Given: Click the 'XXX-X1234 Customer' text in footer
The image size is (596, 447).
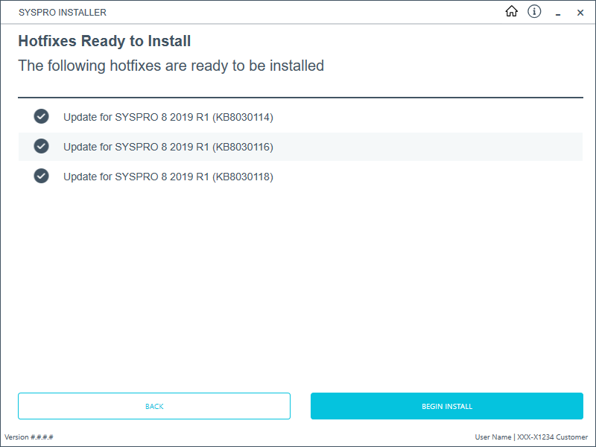Looking at the screenshot, I should pyautogui.click(x=552, y=437).
